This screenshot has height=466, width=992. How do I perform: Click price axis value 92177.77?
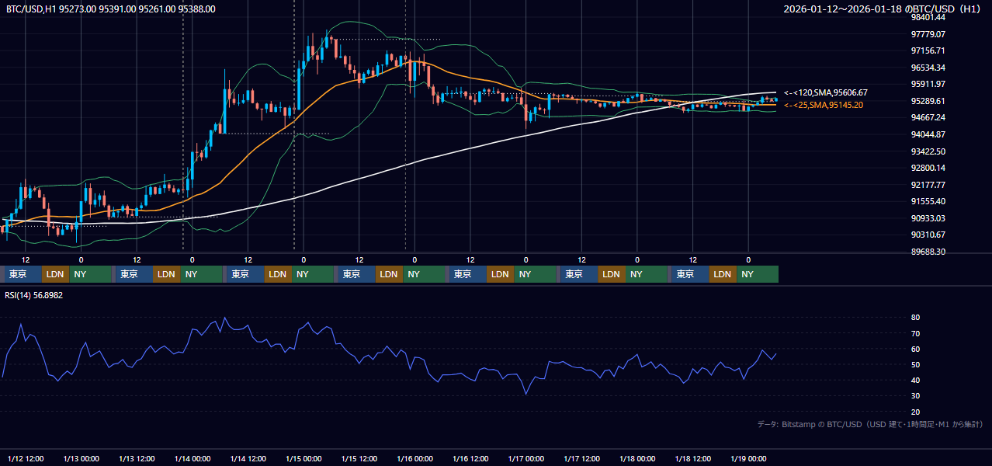928,185
